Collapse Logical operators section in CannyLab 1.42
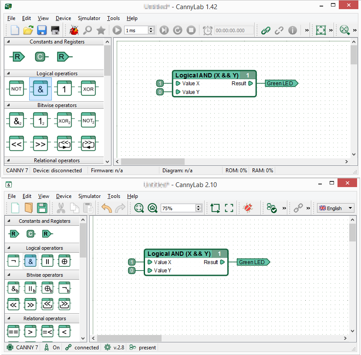 click(x=9, y=74)
